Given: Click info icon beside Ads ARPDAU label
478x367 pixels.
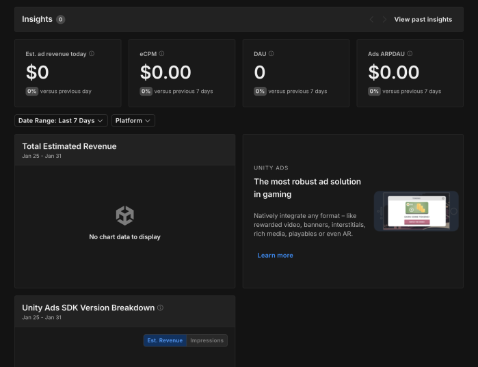Looking at the screenshot, I should (x=410, y=53).
